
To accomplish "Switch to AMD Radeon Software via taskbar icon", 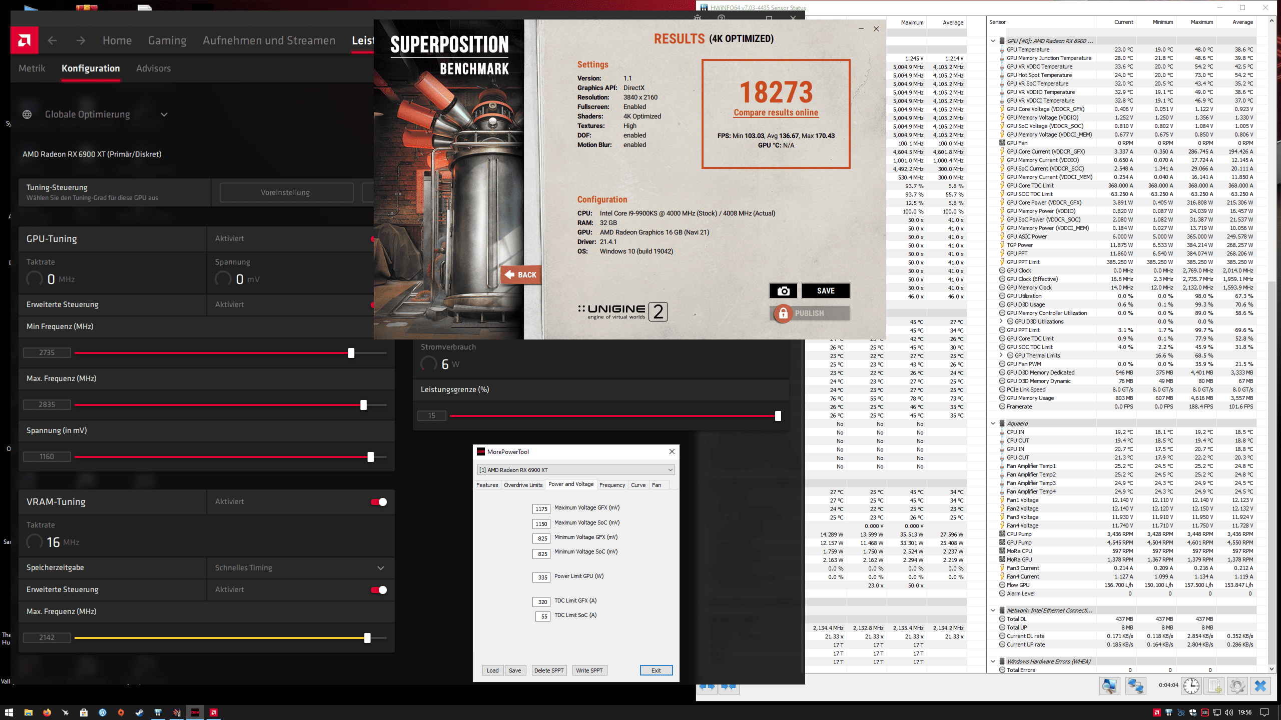I will click(214, 712).
